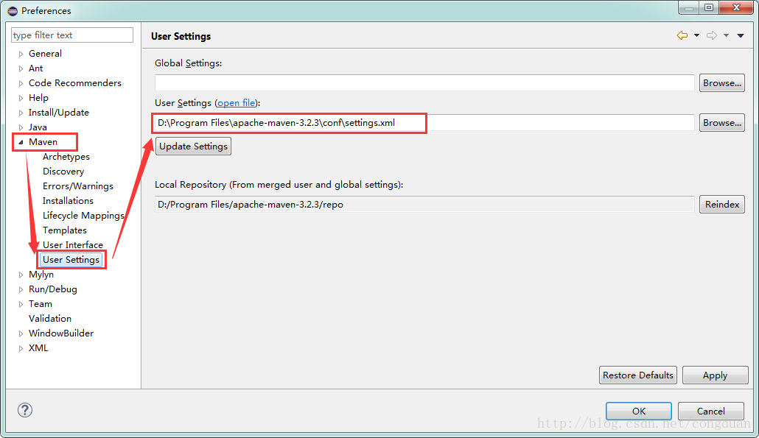Minimize the Preferences window
The image size is (759, 438).
(688, 8)
